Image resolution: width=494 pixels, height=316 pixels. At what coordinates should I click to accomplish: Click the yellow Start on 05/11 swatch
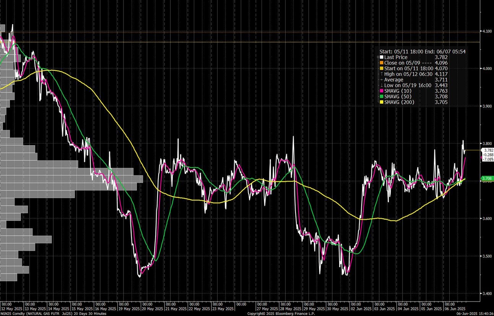coord(381,68)
